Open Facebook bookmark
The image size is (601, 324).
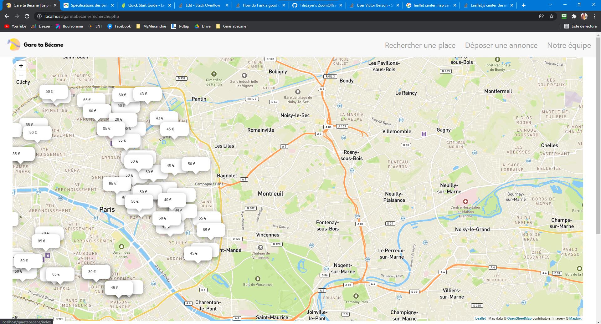pos(119,26)
